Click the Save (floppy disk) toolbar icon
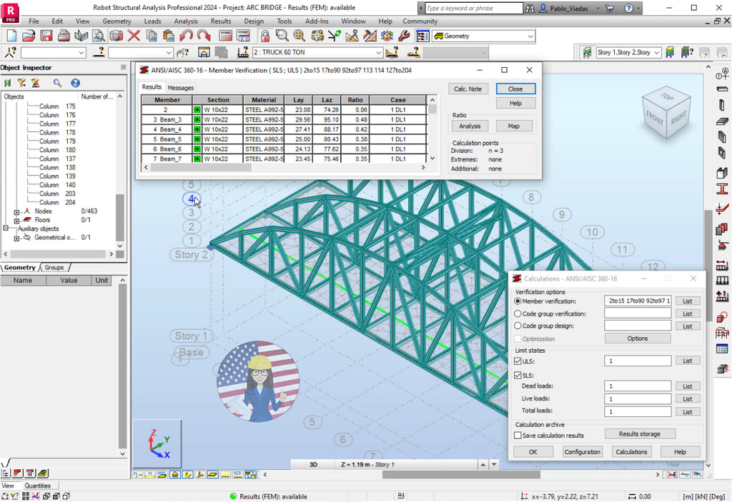This screenshot has width=732, height=502. click(46, 36)
